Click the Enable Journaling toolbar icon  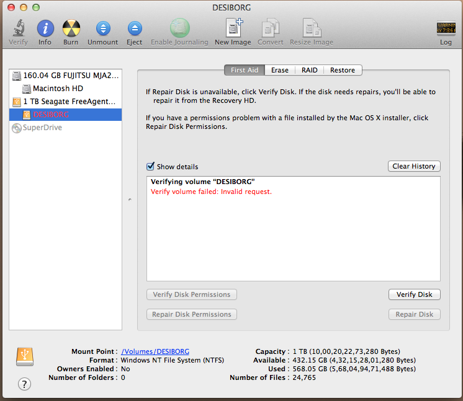179,28
